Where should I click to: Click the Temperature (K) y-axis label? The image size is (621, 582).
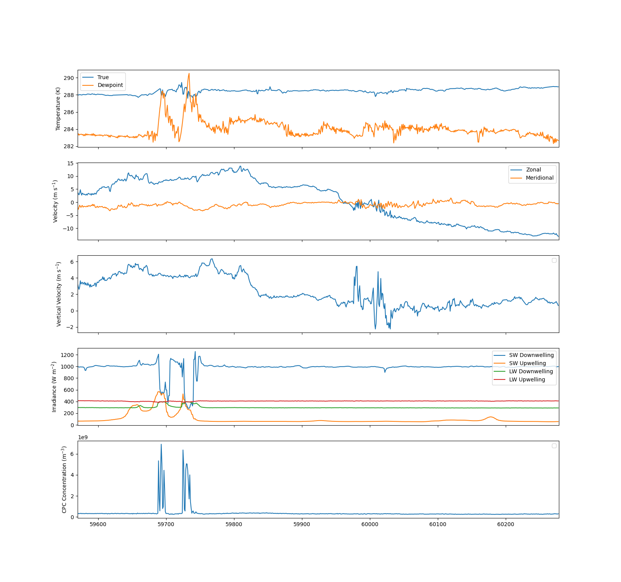pyautogui.click(x=58, y=109)
